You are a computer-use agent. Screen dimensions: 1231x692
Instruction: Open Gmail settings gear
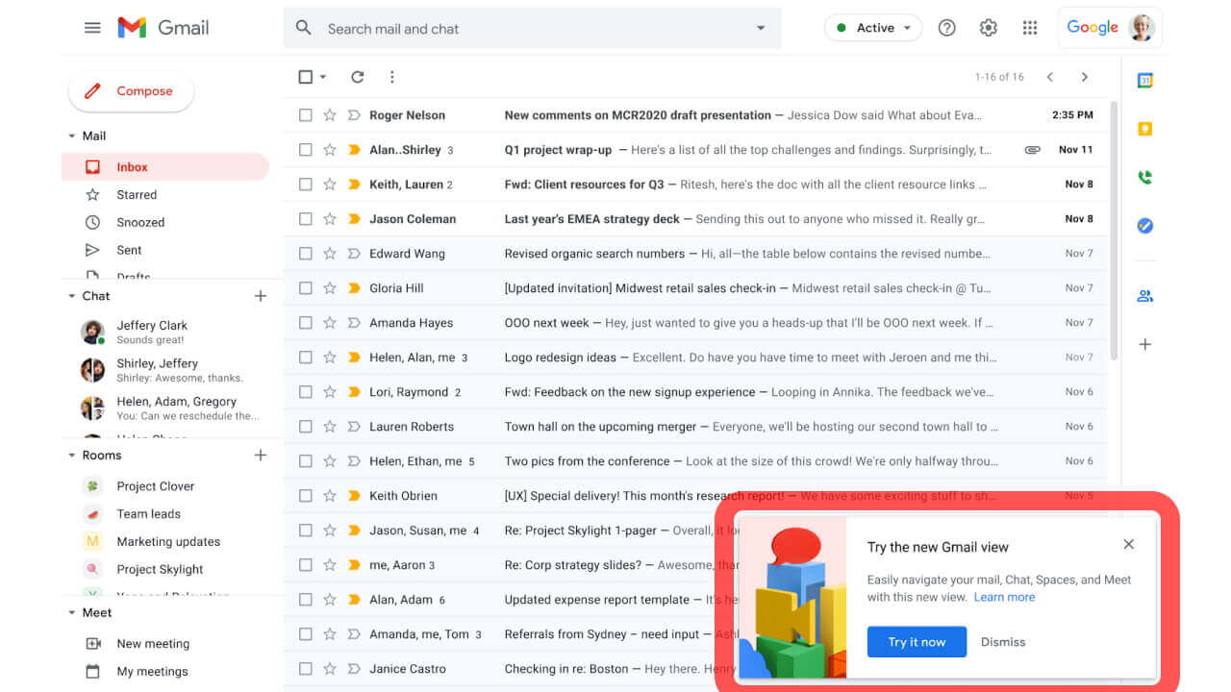click(989, 27)
